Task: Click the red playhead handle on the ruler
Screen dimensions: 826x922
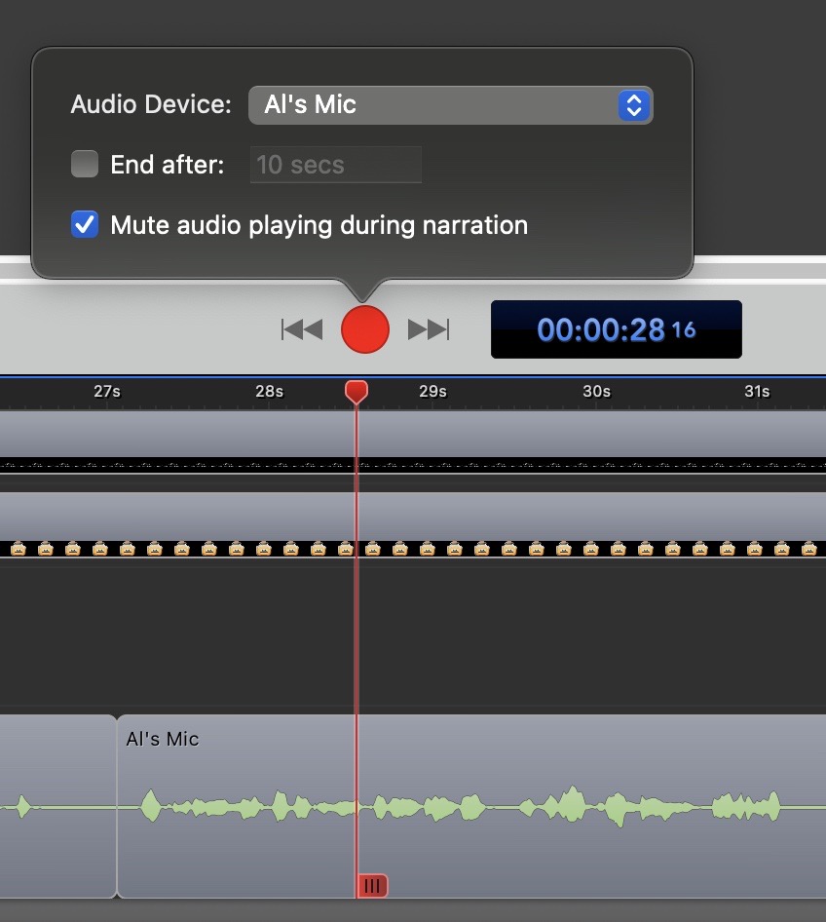Action: [x=357, y=391]
